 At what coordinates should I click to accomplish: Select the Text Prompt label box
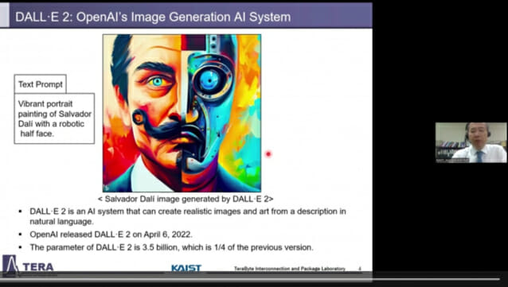(40, 84)
